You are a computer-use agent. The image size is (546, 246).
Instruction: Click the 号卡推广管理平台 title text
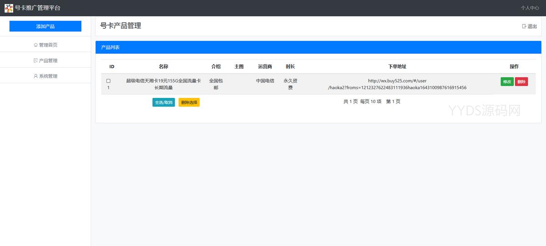(x=37, y=8)
